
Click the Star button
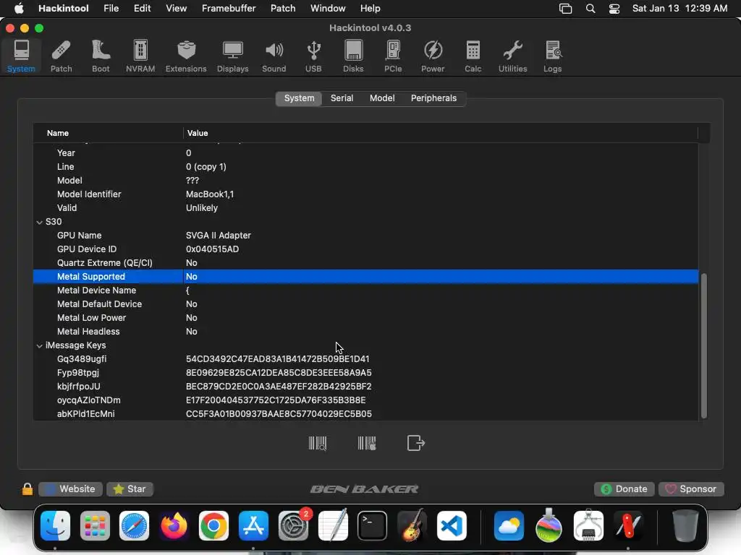130,489
